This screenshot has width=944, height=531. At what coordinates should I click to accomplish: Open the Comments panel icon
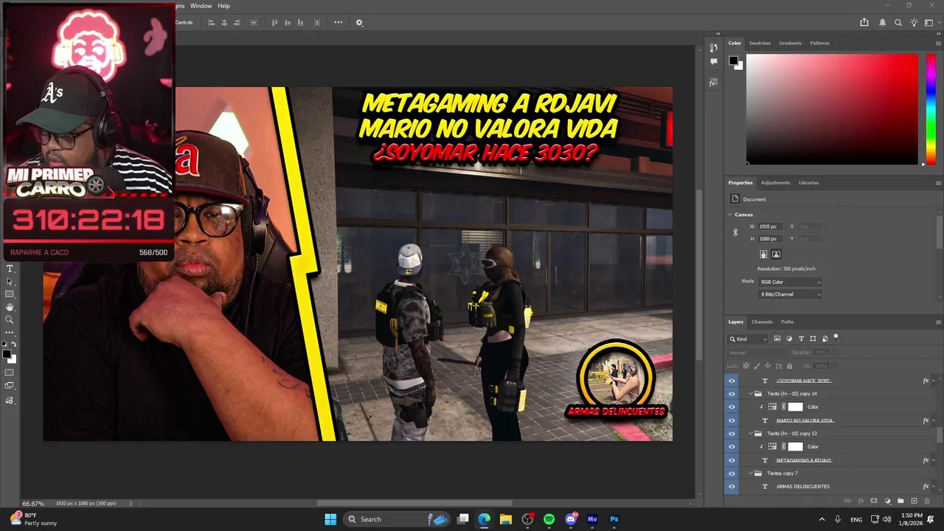click(x=713, y=61)
